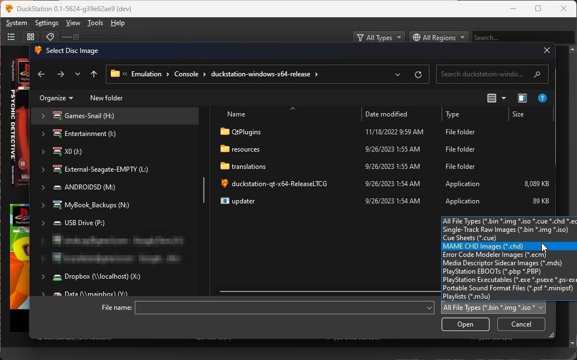Click inside the File name input field

(278, 308)
